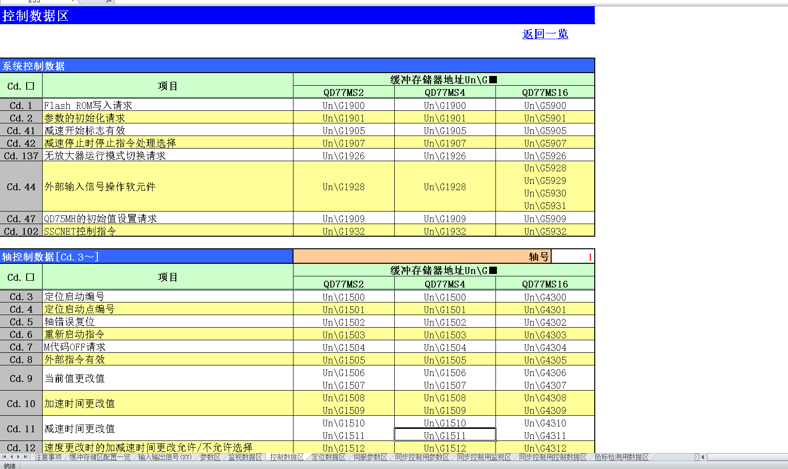
Task: Click the 返回一览 link
Action: coord(545,34)
